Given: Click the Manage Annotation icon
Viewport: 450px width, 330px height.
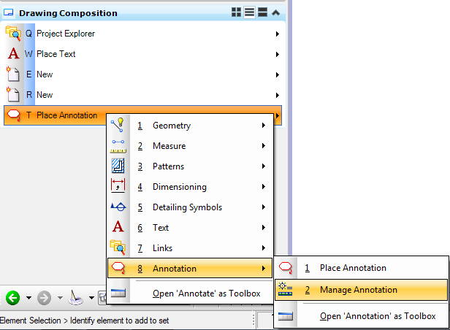Looking at the screenshot, I should pos(285,289).
